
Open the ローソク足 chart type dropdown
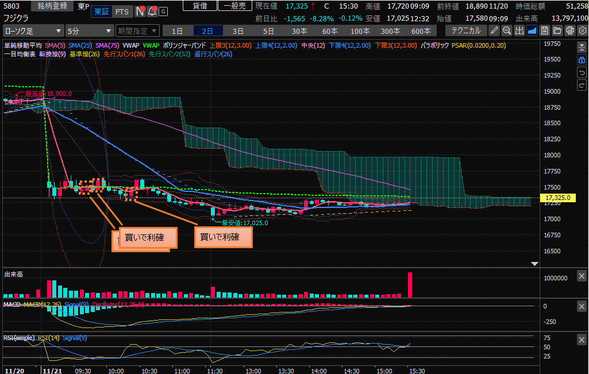coord(32,30)
